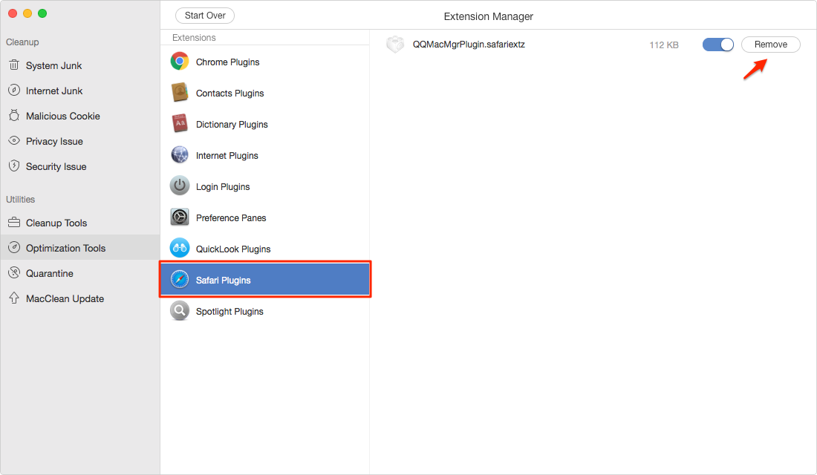Screen dimensions: 817x475
Task: Click the Privacy Issue eye icon
Action: [14, 140]
